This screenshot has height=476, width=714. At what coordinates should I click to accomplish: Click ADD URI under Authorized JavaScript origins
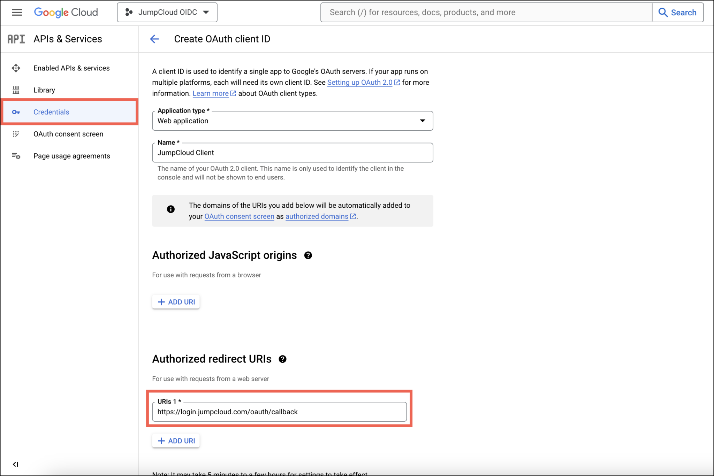tap(176, 302)
